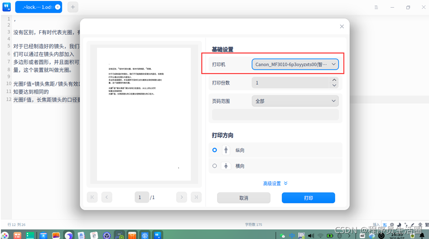Image resolution: width=429 pixels, height=239 pixels.
Task: Open the blue password manager dock icon
Action: 43,235
